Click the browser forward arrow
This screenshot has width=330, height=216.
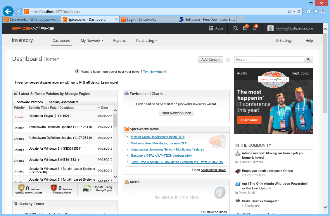pyautogui.click(x=18, y=11)
